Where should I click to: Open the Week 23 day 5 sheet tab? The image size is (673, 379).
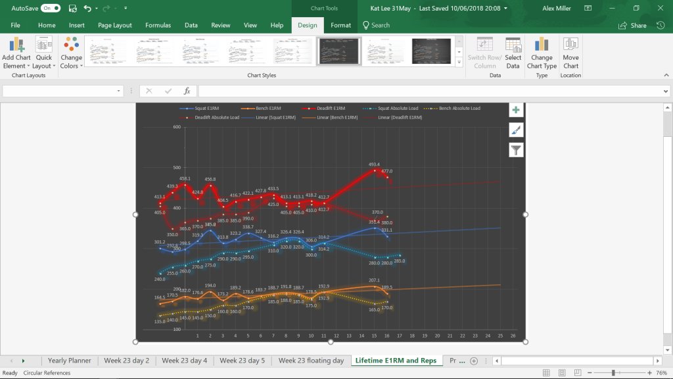click(242, 361)
